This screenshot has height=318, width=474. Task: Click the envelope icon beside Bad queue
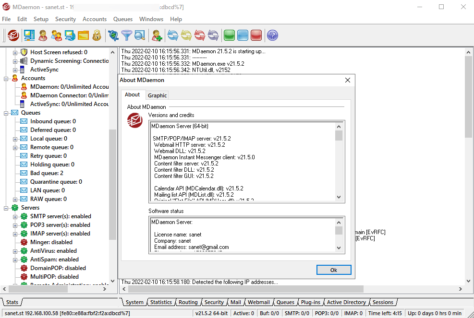point(24,173)
